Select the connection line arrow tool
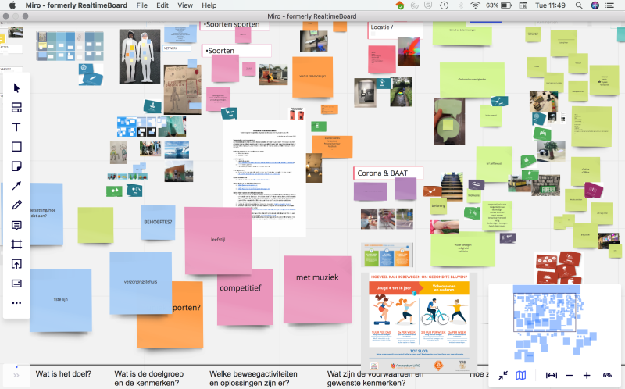 [x=17, y=186]
